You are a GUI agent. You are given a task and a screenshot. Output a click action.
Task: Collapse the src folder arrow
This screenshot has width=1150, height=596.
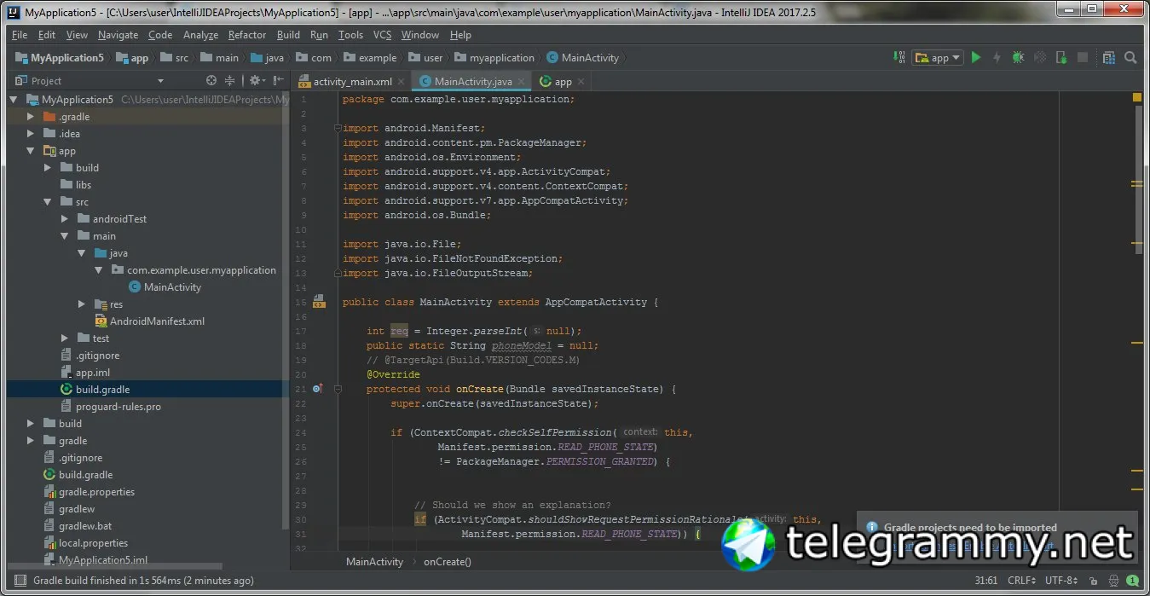48,202
